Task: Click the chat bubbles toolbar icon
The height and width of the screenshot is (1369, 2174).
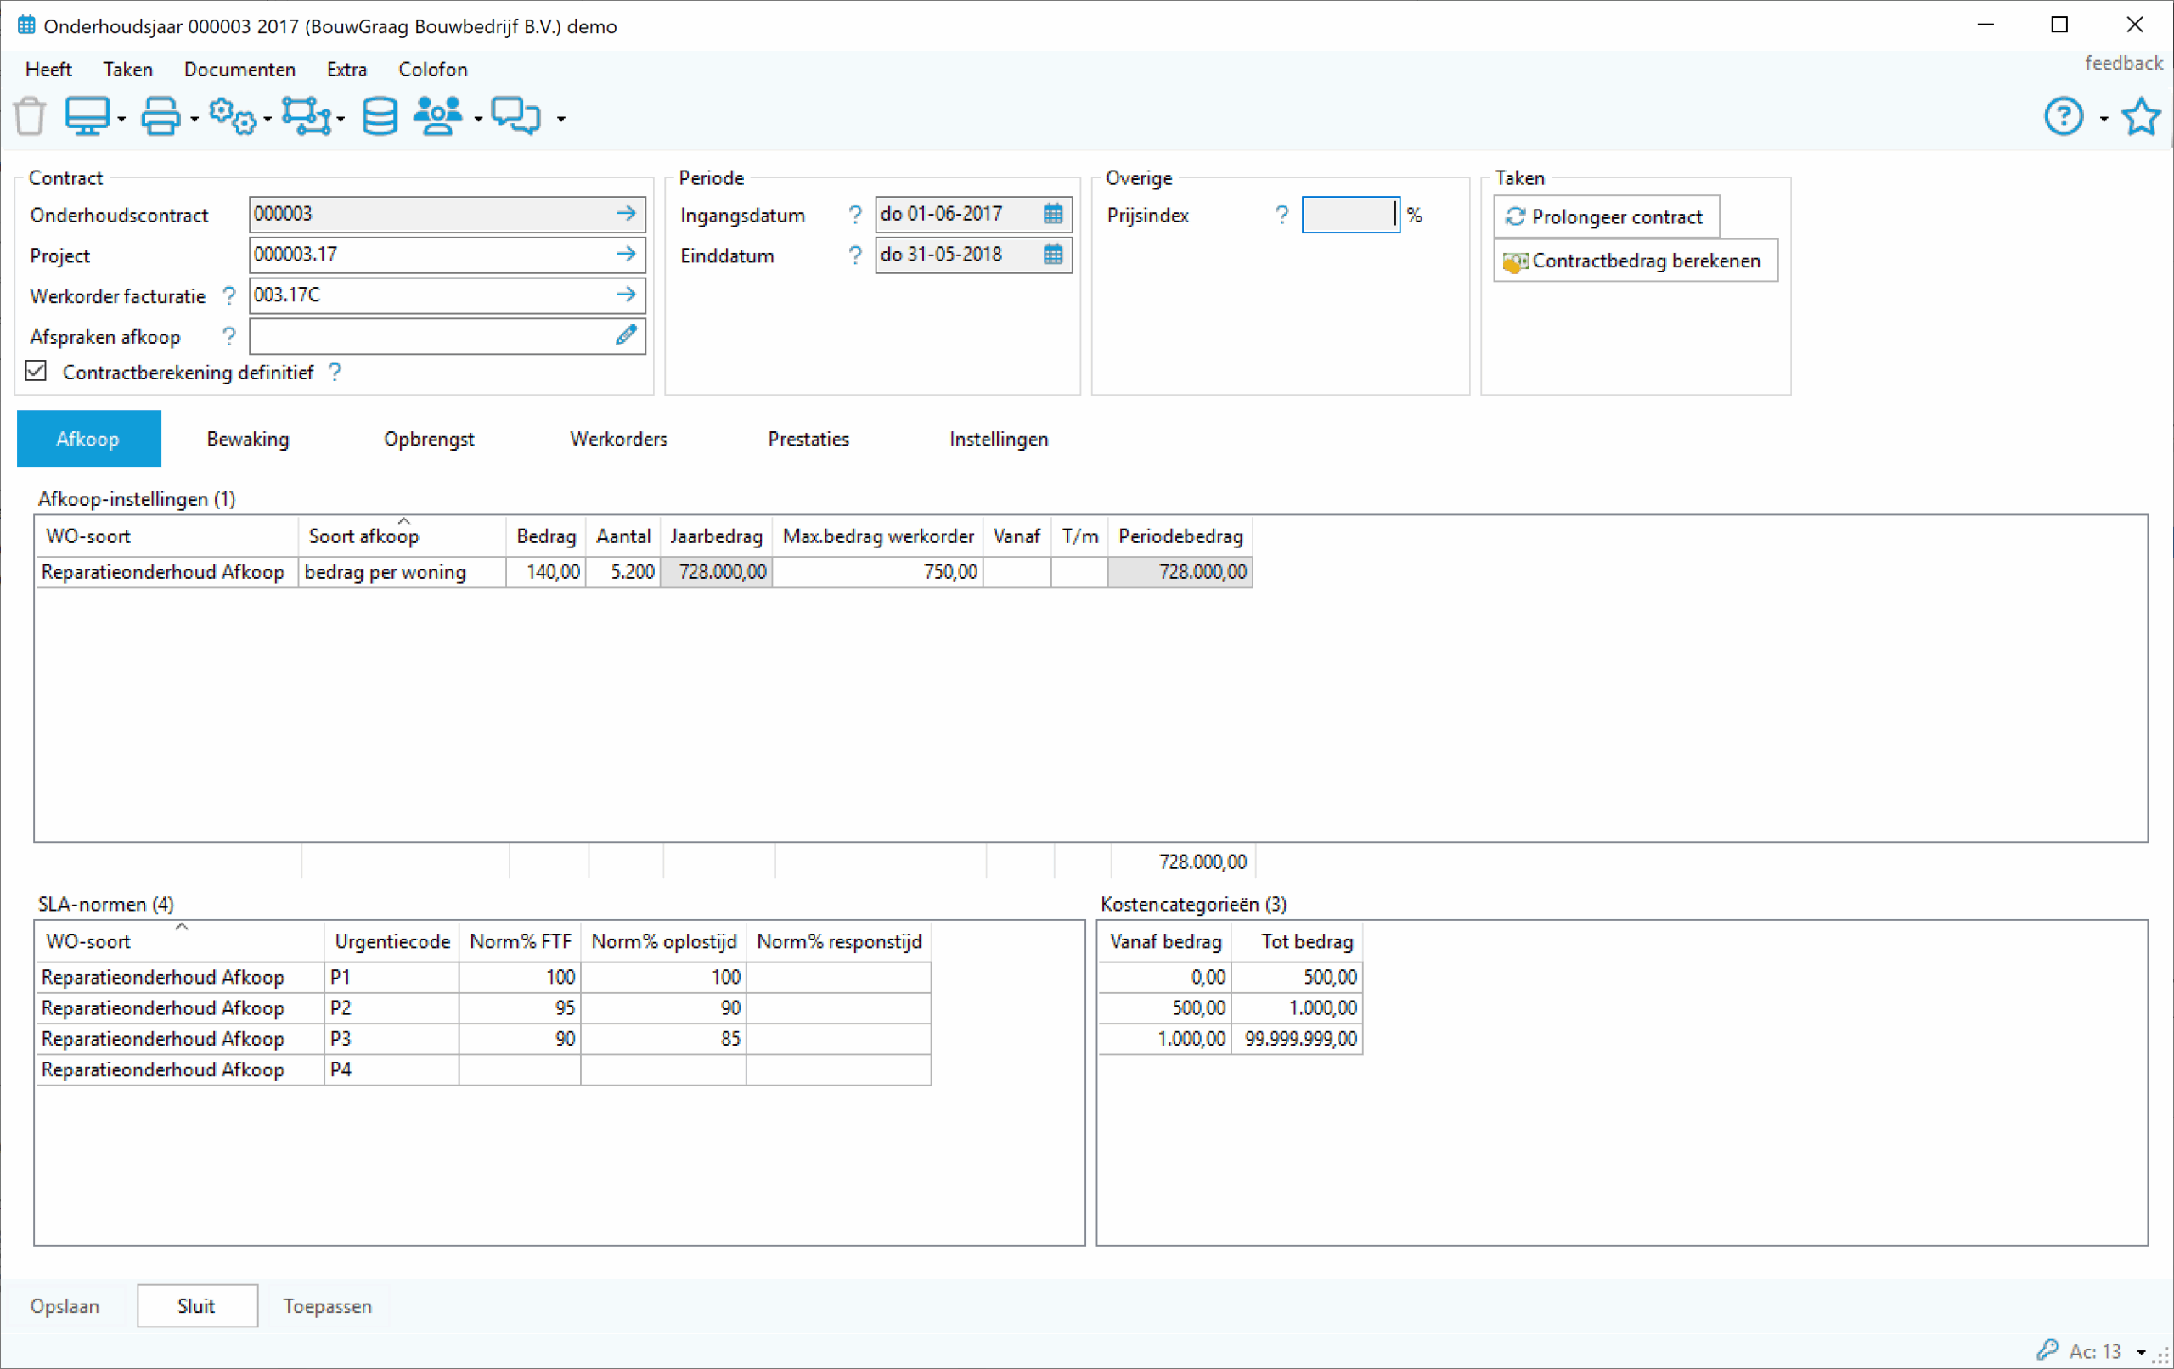Action: click(x=516, y=116)
